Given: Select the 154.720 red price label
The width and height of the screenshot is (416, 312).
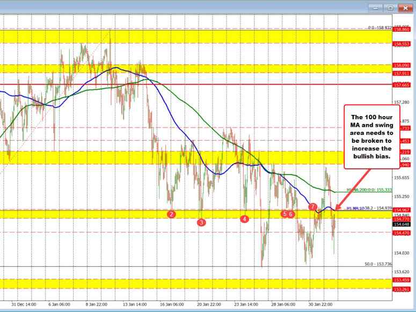Looking at the screenshot, I should [x=402, y=219].
